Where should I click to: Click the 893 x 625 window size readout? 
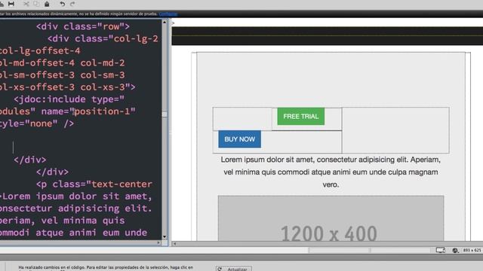472,251
